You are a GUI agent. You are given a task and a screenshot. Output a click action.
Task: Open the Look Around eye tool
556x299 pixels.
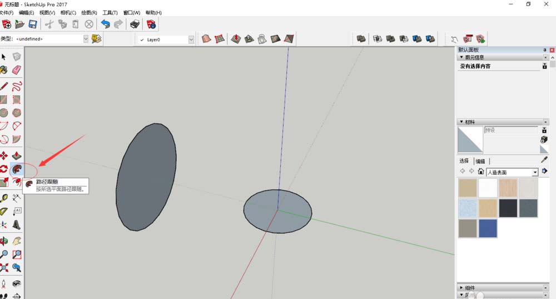[x=16, y=283]
